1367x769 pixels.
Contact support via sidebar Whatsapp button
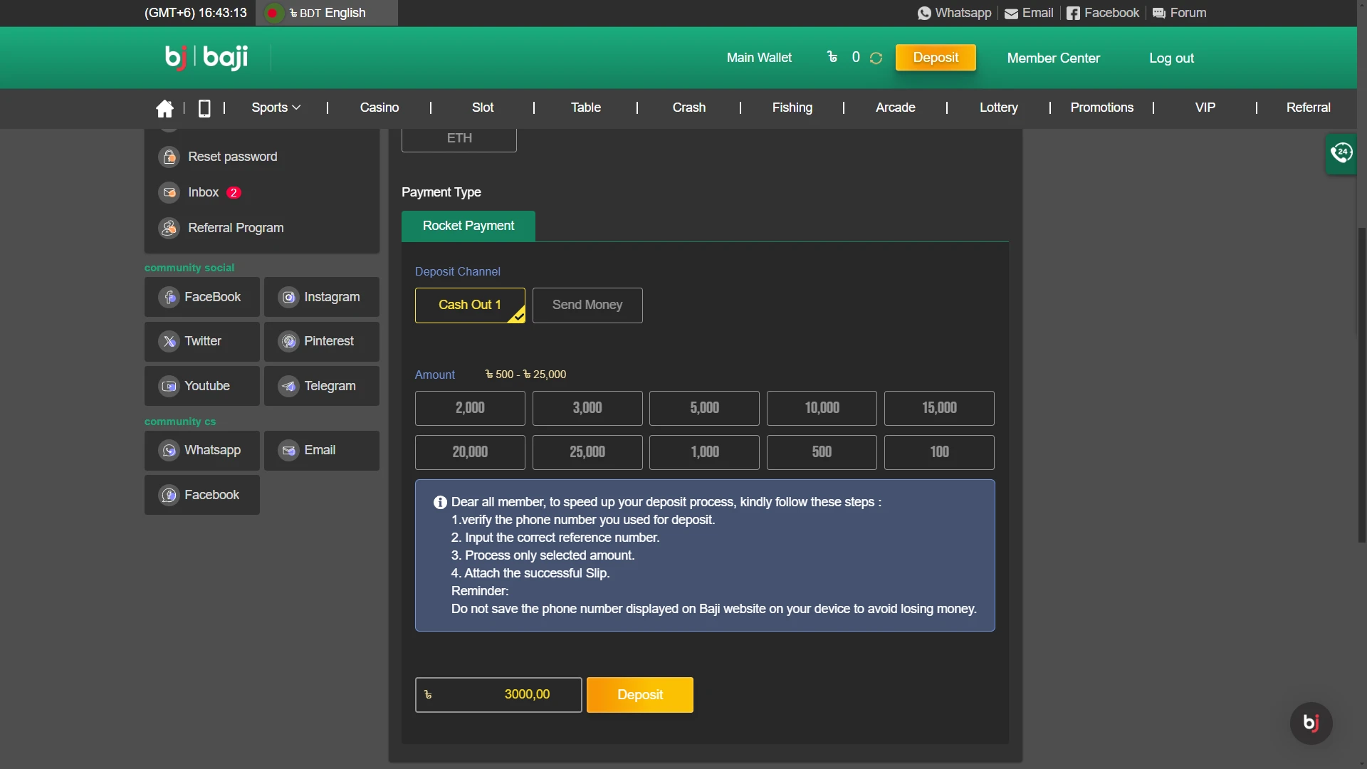202,450
